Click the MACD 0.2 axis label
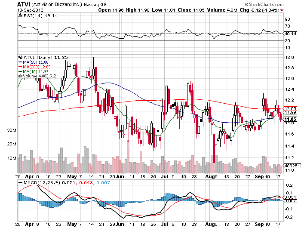The width and height of the screenshot is (301, 228). [x=289, y=185]
